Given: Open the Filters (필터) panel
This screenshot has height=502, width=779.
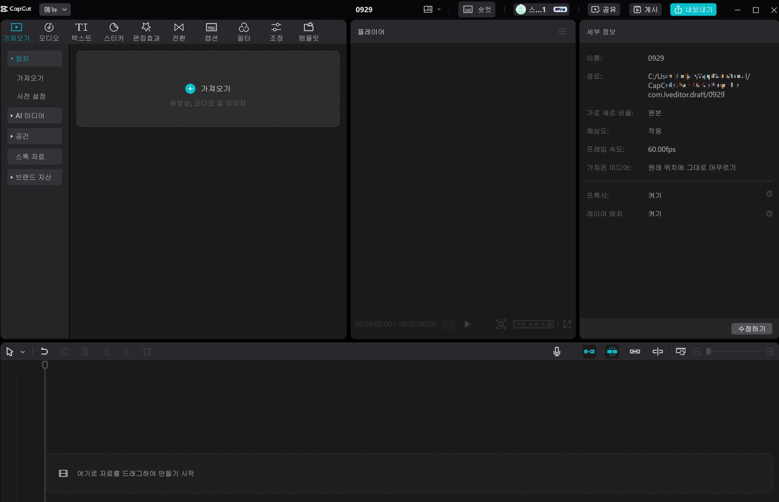Looking at the screenshot, I should 244,32.
